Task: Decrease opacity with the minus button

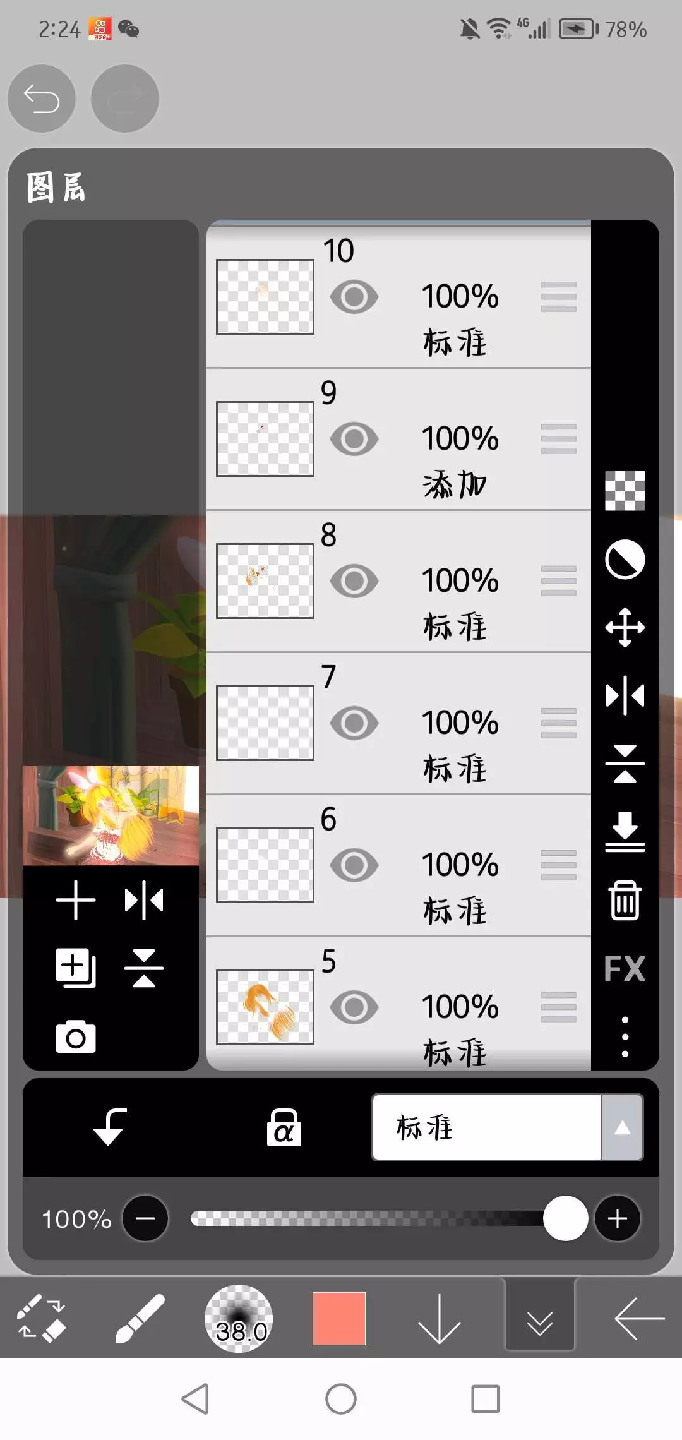Action: click(x=145, y=1218)
